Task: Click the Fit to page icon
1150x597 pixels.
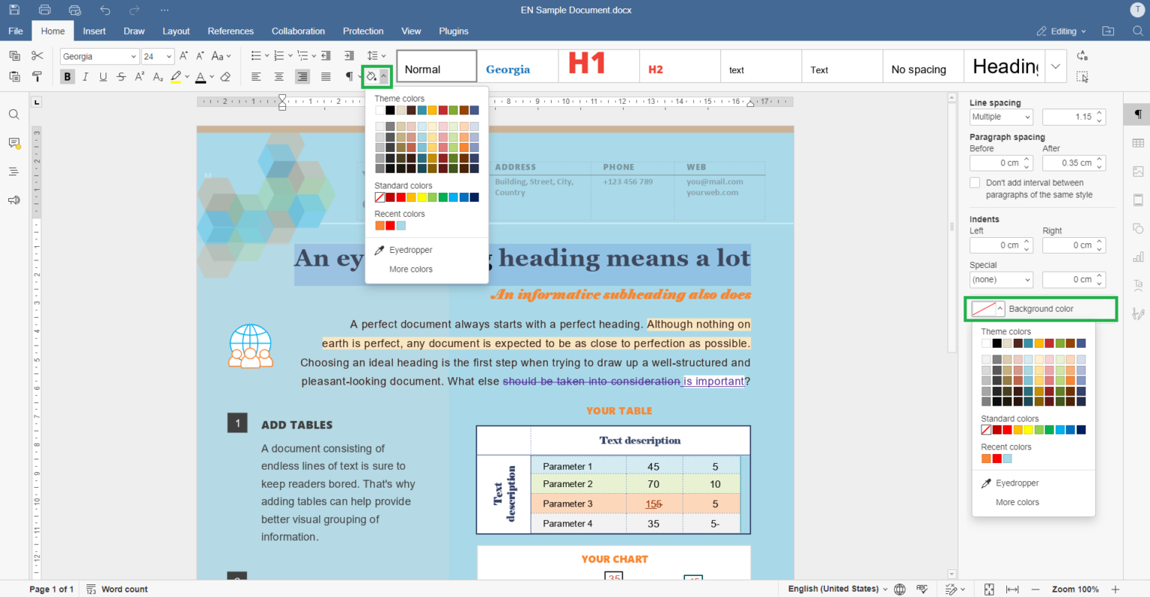Action: point(989,589)
